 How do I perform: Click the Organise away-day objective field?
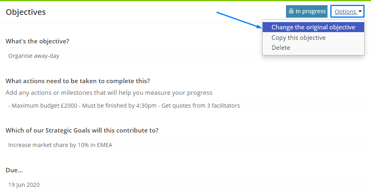pyautogui.click(x=185, y=56)
